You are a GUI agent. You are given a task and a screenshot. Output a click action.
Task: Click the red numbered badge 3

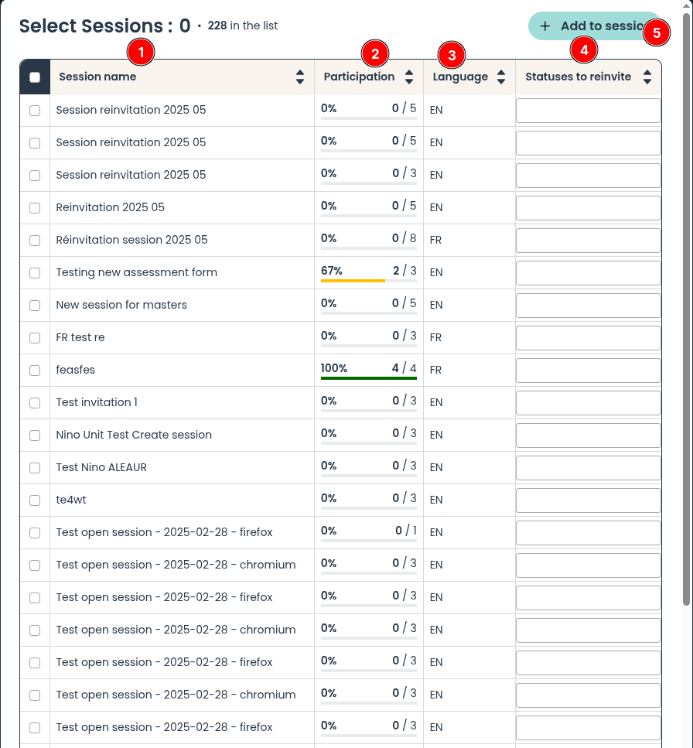452,54
